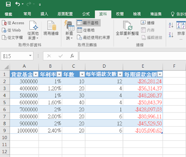Screen dimensions: 186x157
Task: Open the Name Box dropdown arrow
Action: 30,56
